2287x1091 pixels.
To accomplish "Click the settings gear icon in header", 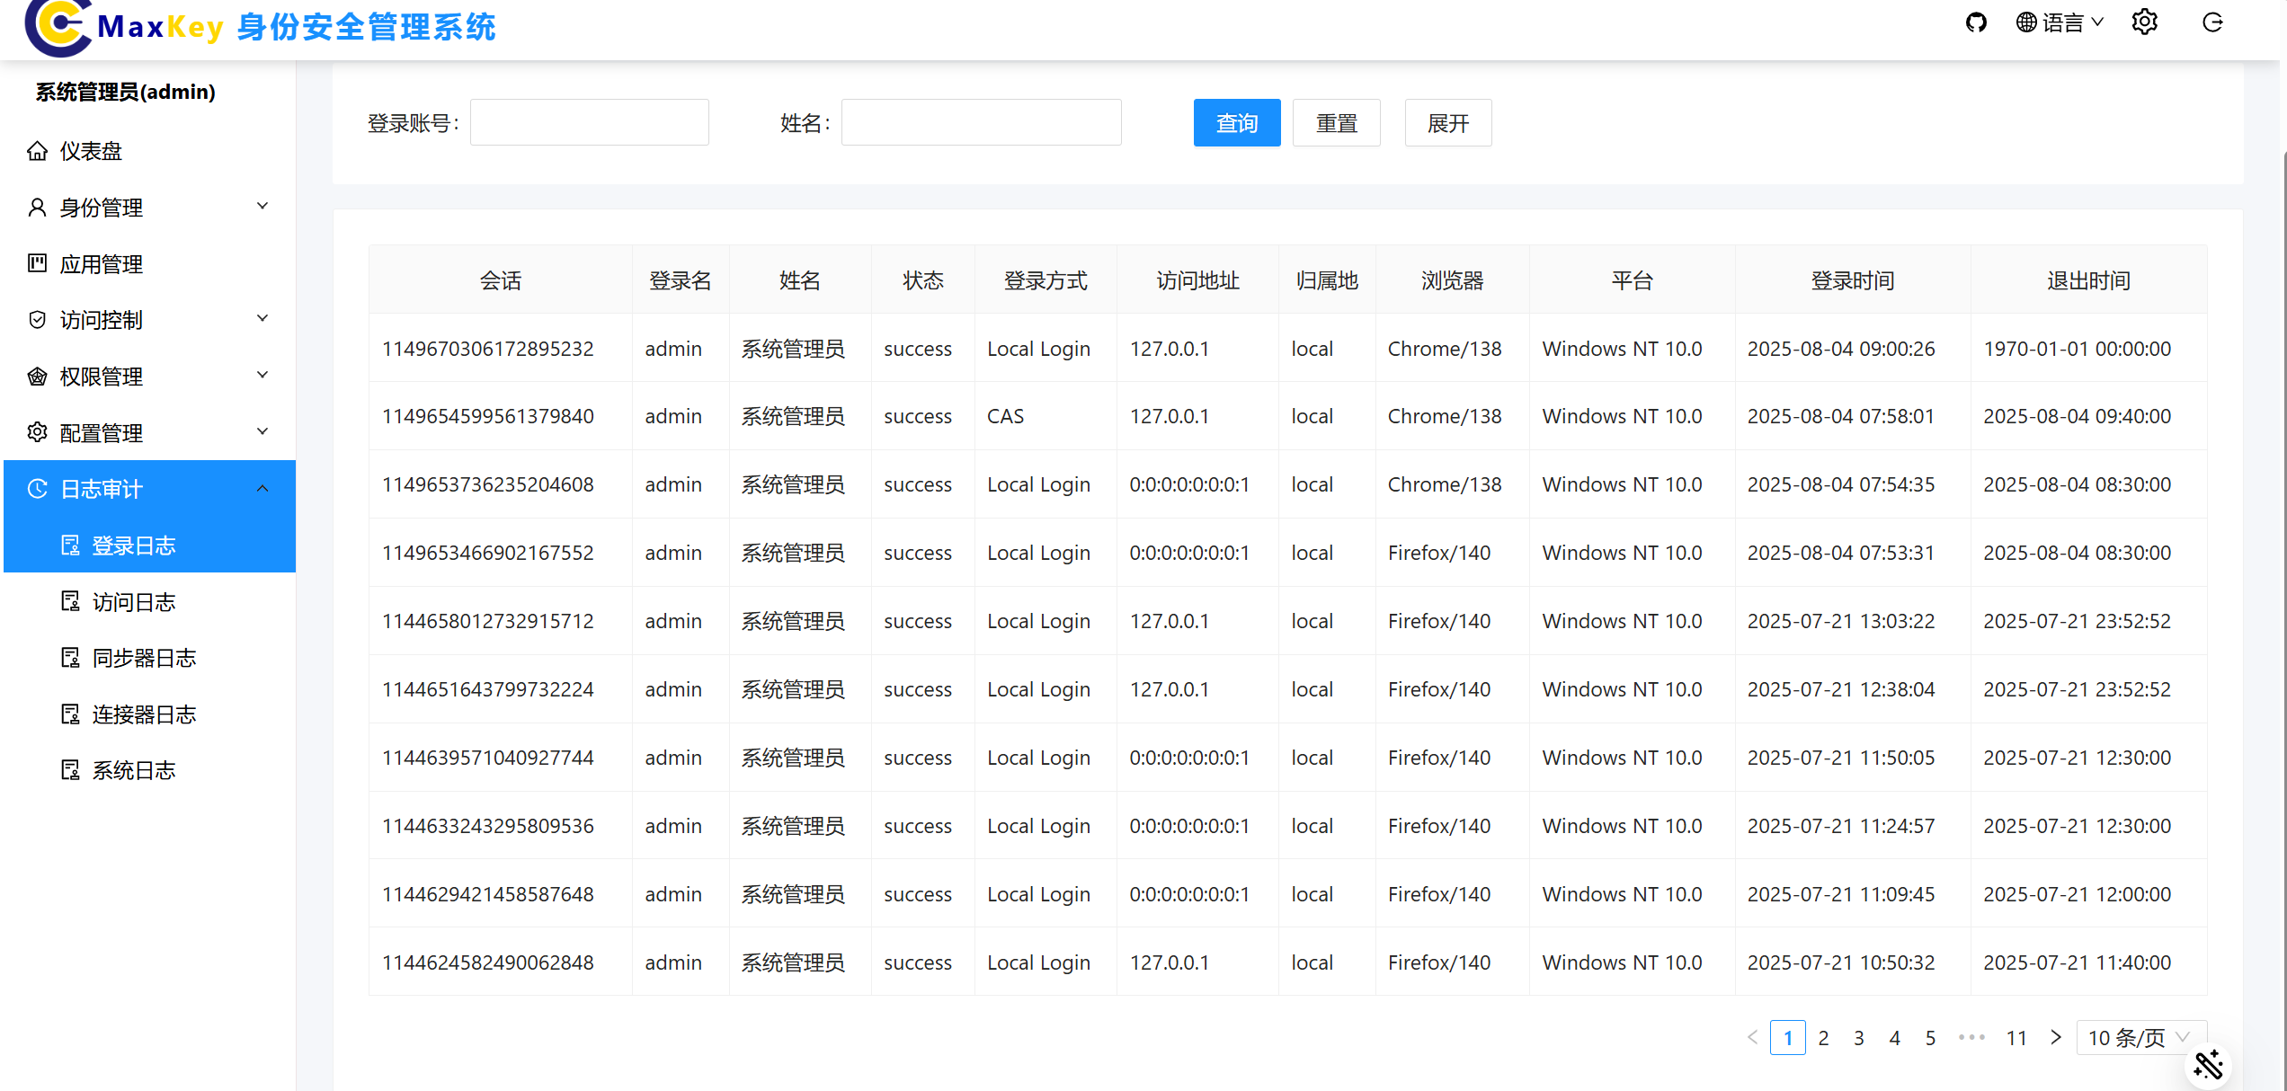I will 2144,22.
